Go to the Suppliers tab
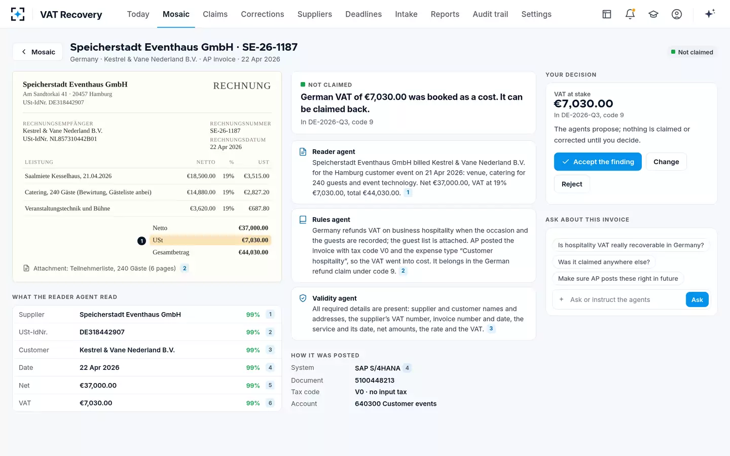 tap(315, 14)
